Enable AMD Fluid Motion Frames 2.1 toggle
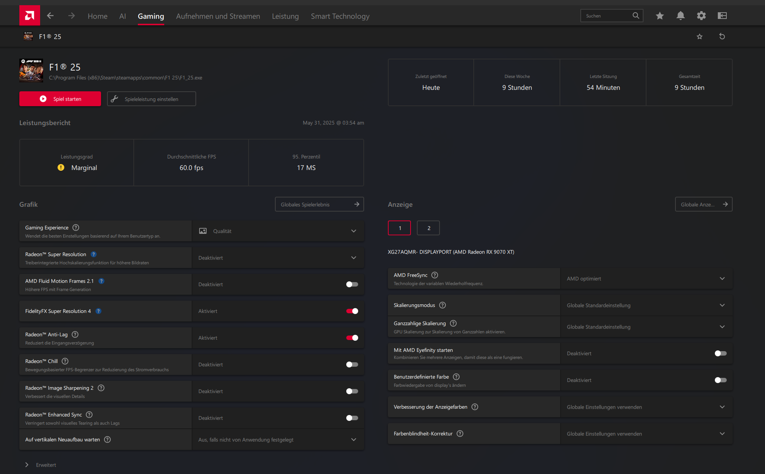Image resolution: width=765 pixels, height=474 pixels. tap(352, 284)
